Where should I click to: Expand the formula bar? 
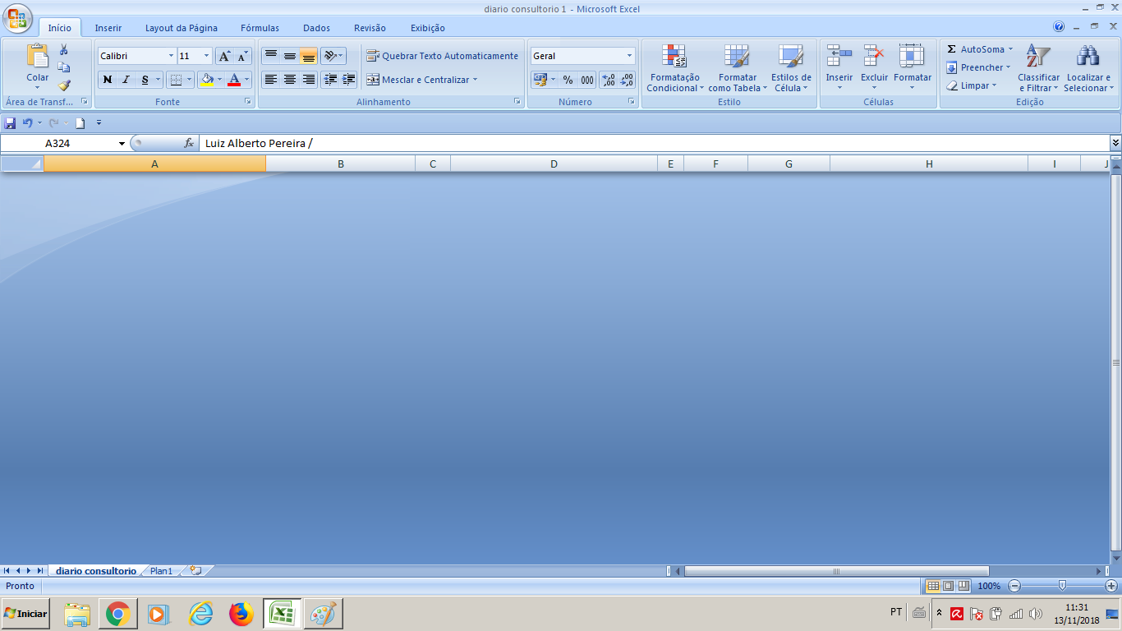pos(1115,143)
